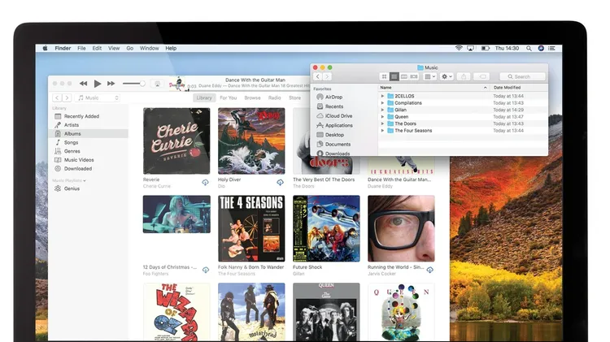
Task: Open the Go menu in menu bar
Action: click(x=130, y=48)
